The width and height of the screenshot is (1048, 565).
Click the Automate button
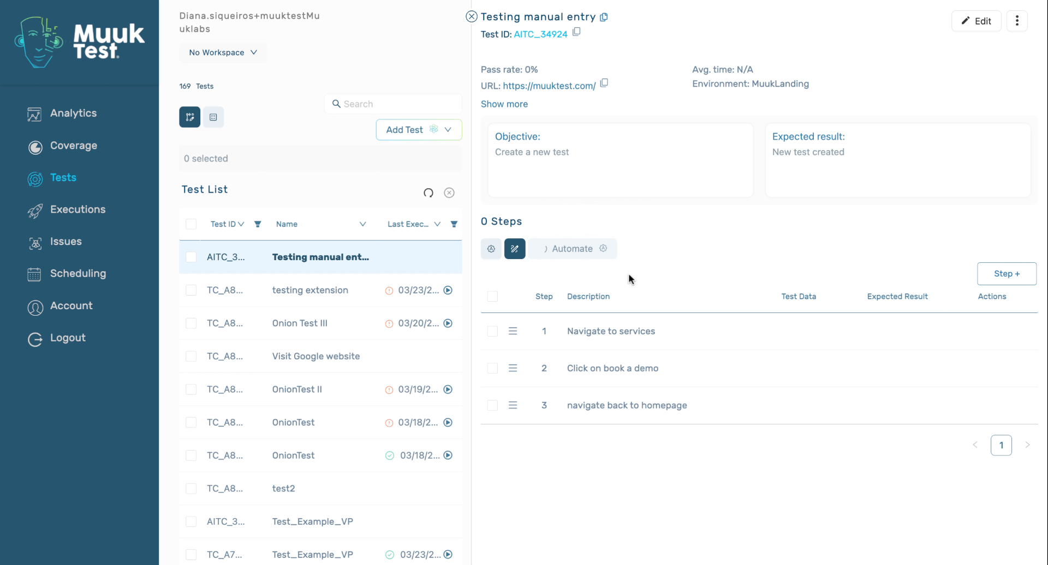coord(573,249)
